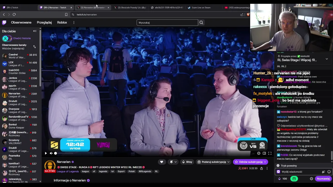Send message with Rozmawiaj button
This screenshot has height=187, width=333.
tap(323, 179)
